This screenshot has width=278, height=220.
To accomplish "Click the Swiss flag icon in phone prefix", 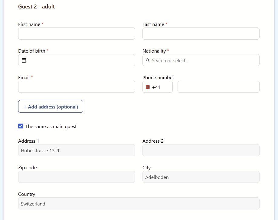I will pyautogui.click(x=148, y=87).
